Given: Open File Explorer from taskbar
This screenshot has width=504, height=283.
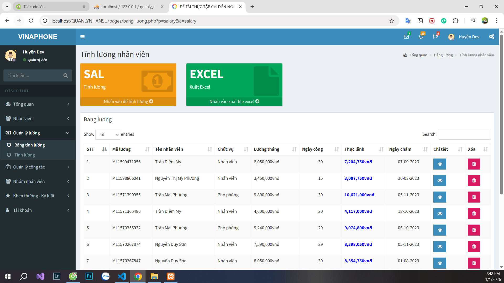Looking at the screenshot, I should tap(154, 276).
